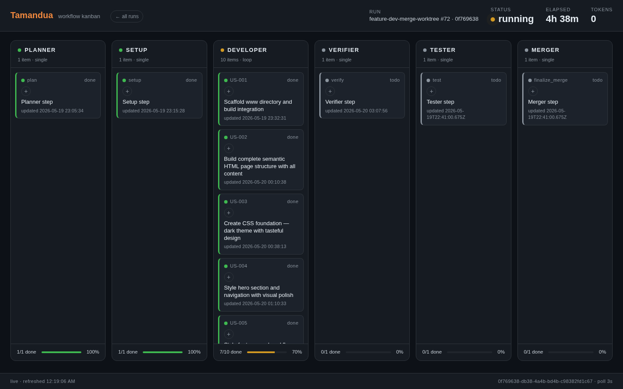Viewport: 623px width, 389px height.
Task: Open Build complete semantic HTML card title
Action: (260, 166)
